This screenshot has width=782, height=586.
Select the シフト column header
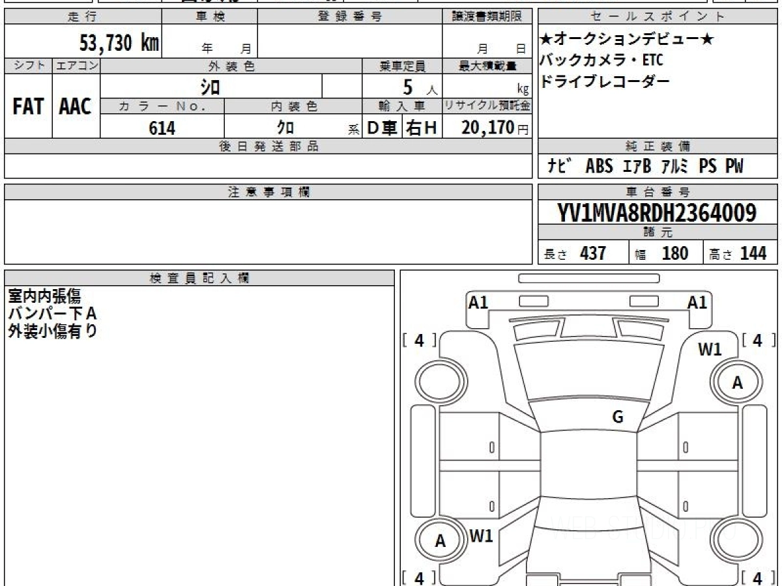(28, 66)
